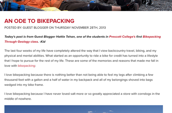Click the 'Thursday November 28th, 2013' post date

click(80, 28)
